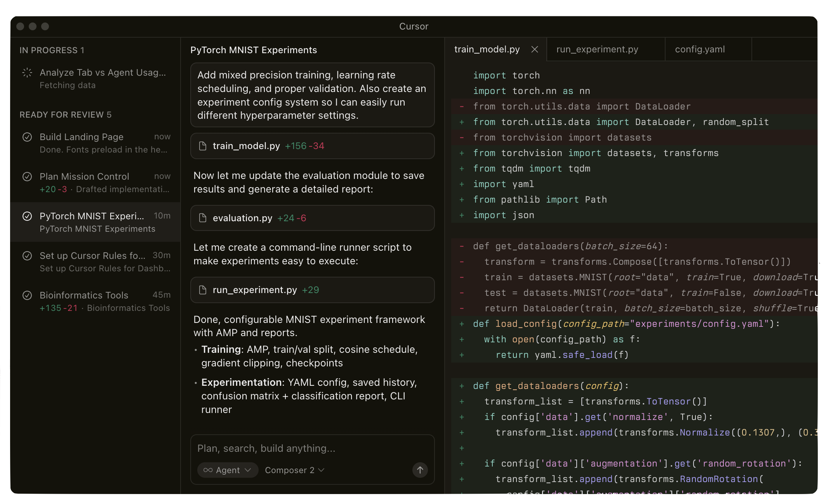Switch to the run_experiment.py tab

pos(597,49)
